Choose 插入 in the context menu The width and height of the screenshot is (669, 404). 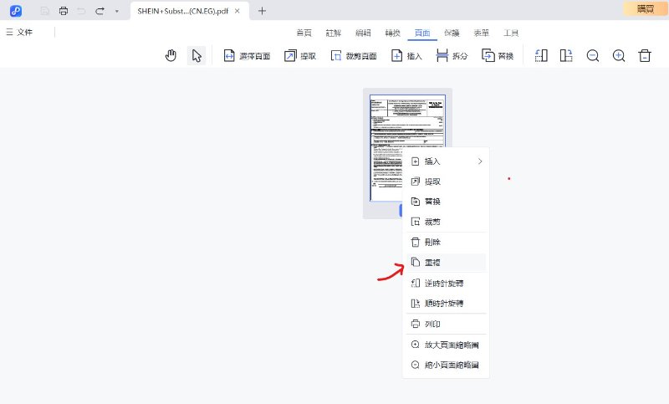pyautogui.click(x=446, y=161)
